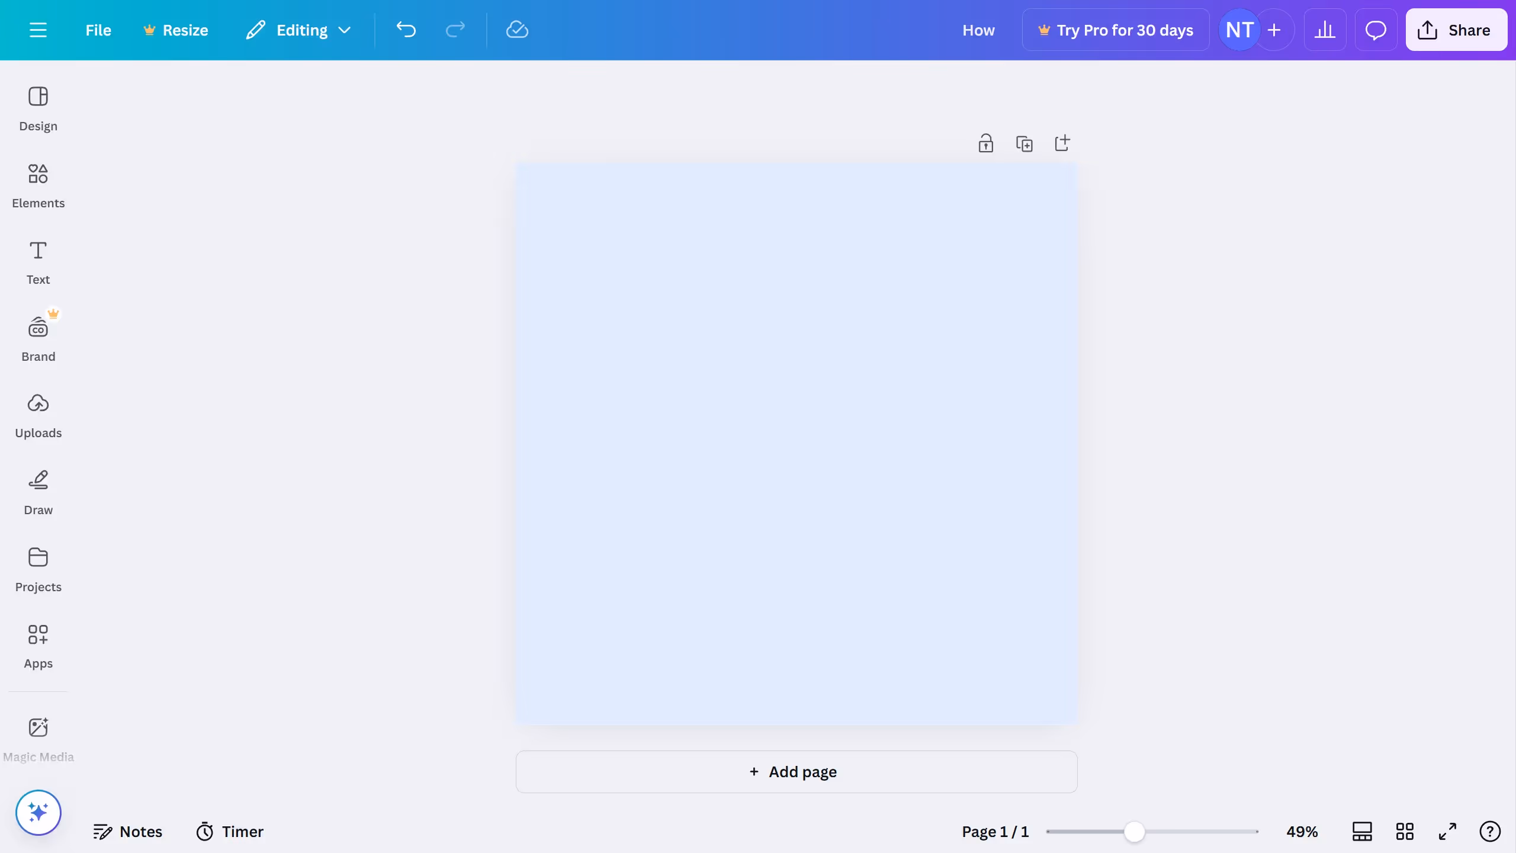Image resolution: width=1516 pixels, height=853 pixels.
Task: Open the Resize menu
Action: [x=175, y=30]
